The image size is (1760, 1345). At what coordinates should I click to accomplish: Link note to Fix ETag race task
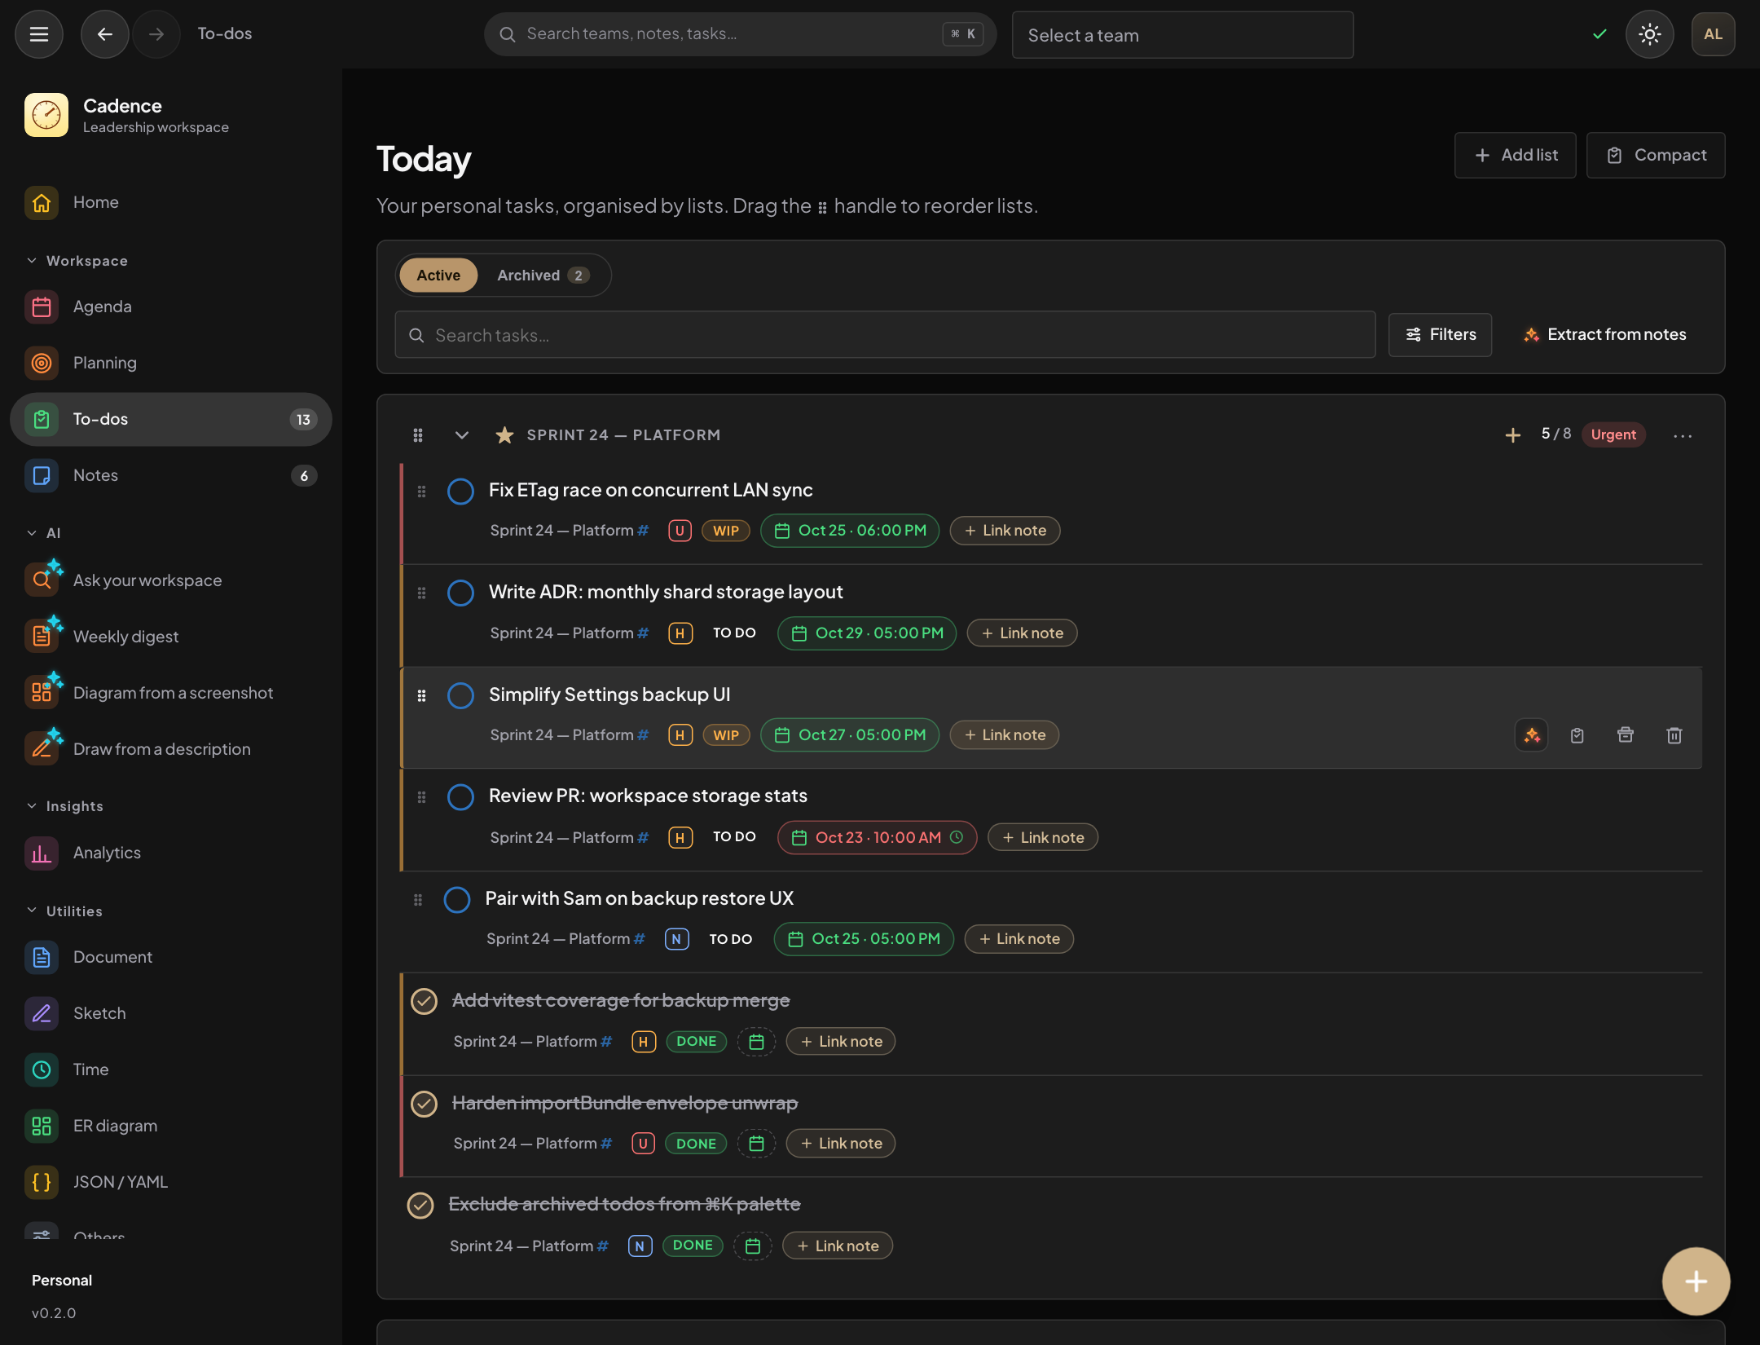coord(1005,531)
